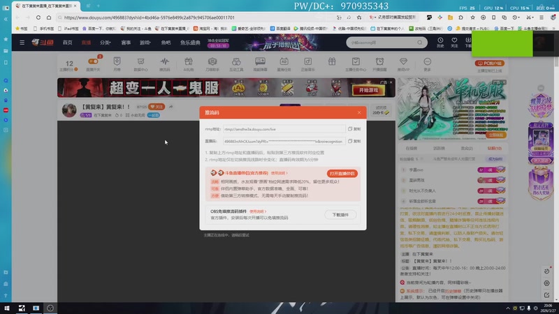Open the 鱼乐盛典 menu item

[x=190, y=43]
